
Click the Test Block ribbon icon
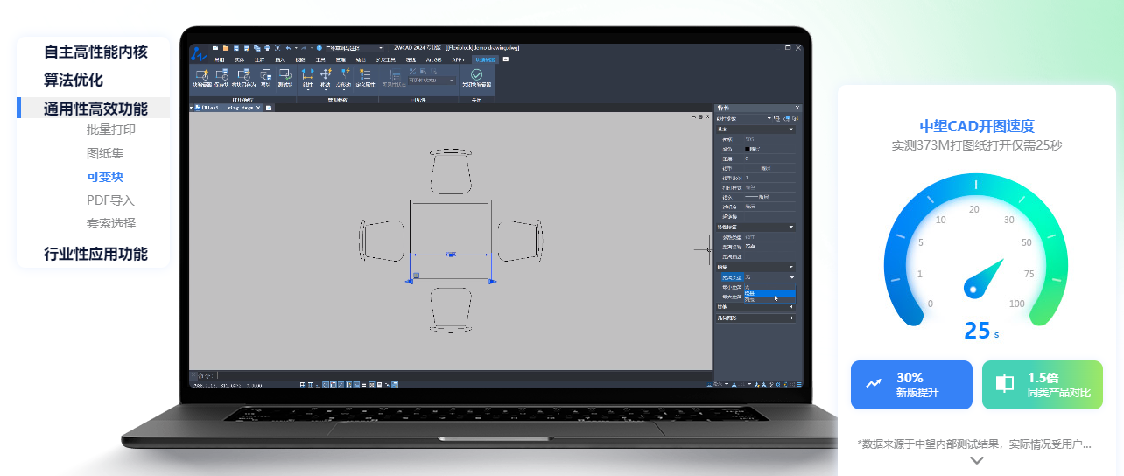[x=285, y=78]
